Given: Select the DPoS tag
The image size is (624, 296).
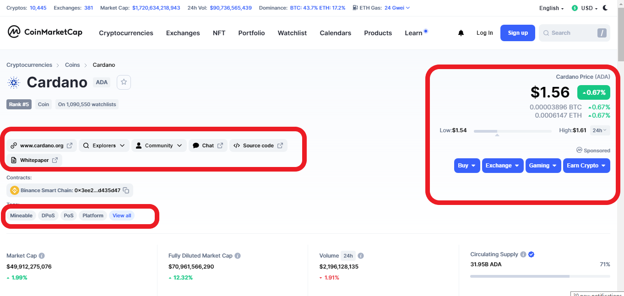Looking at the screenshot, I should [48, 215].
